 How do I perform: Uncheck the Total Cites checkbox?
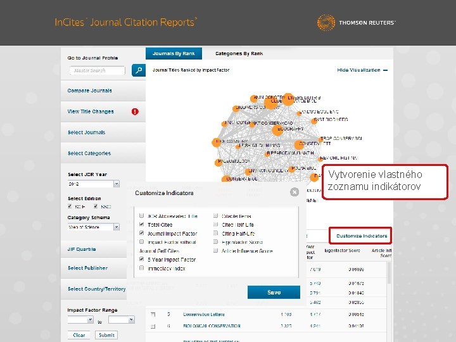tap(142, 224)
